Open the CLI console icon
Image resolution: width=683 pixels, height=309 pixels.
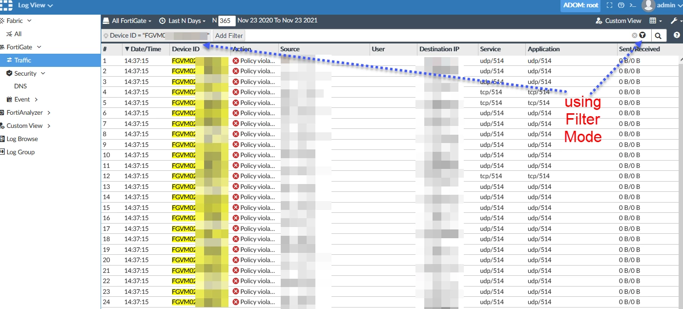(x=633, y=5)
